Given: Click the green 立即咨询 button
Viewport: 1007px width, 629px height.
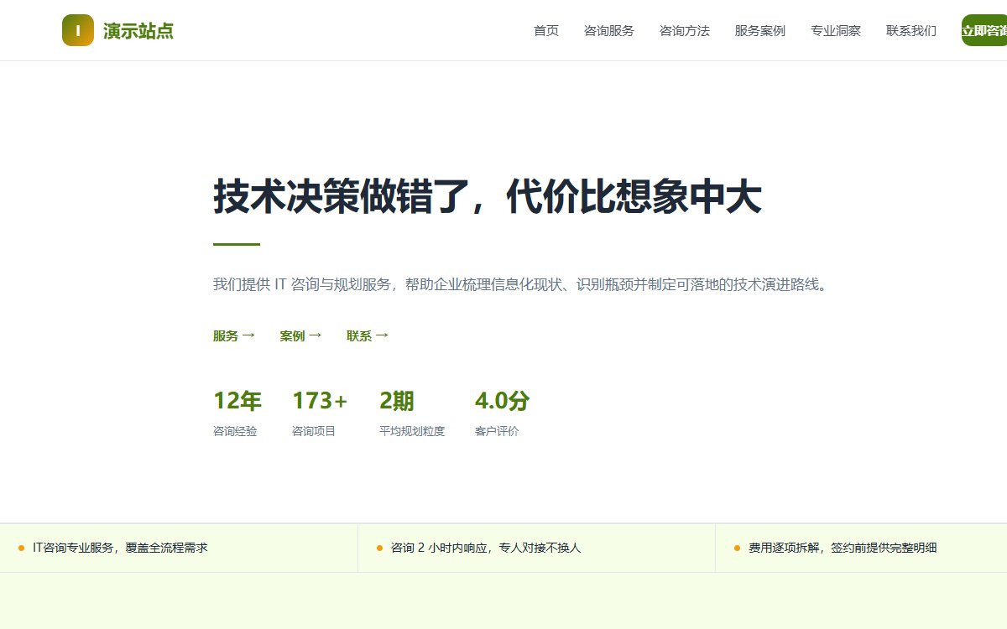Looking at the screenshot, I should (984, 31).
